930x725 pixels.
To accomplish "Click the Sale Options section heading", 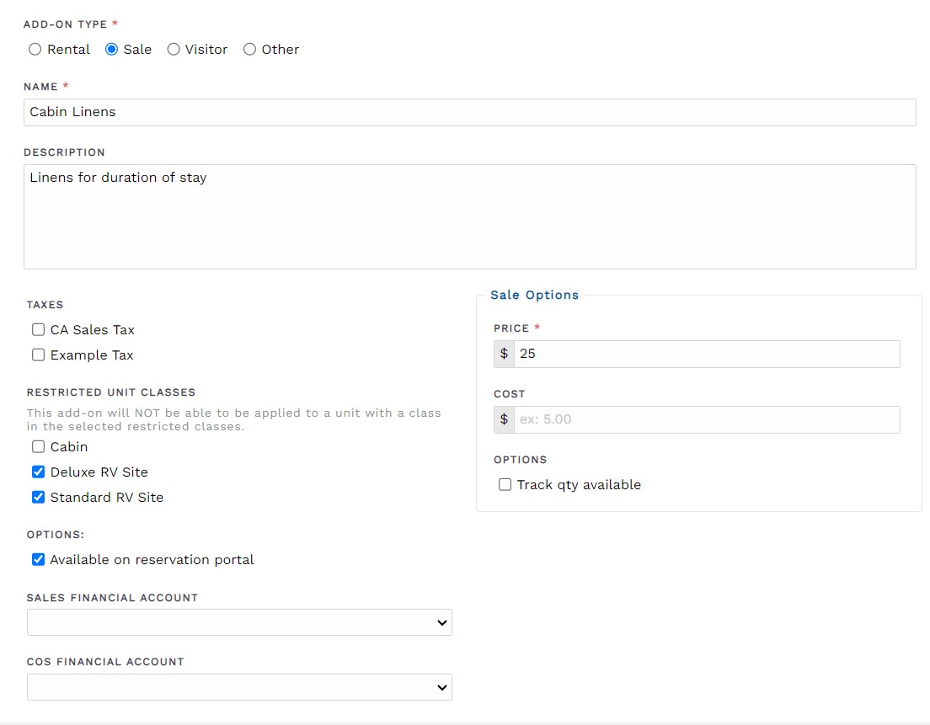I will pos(534,295).
